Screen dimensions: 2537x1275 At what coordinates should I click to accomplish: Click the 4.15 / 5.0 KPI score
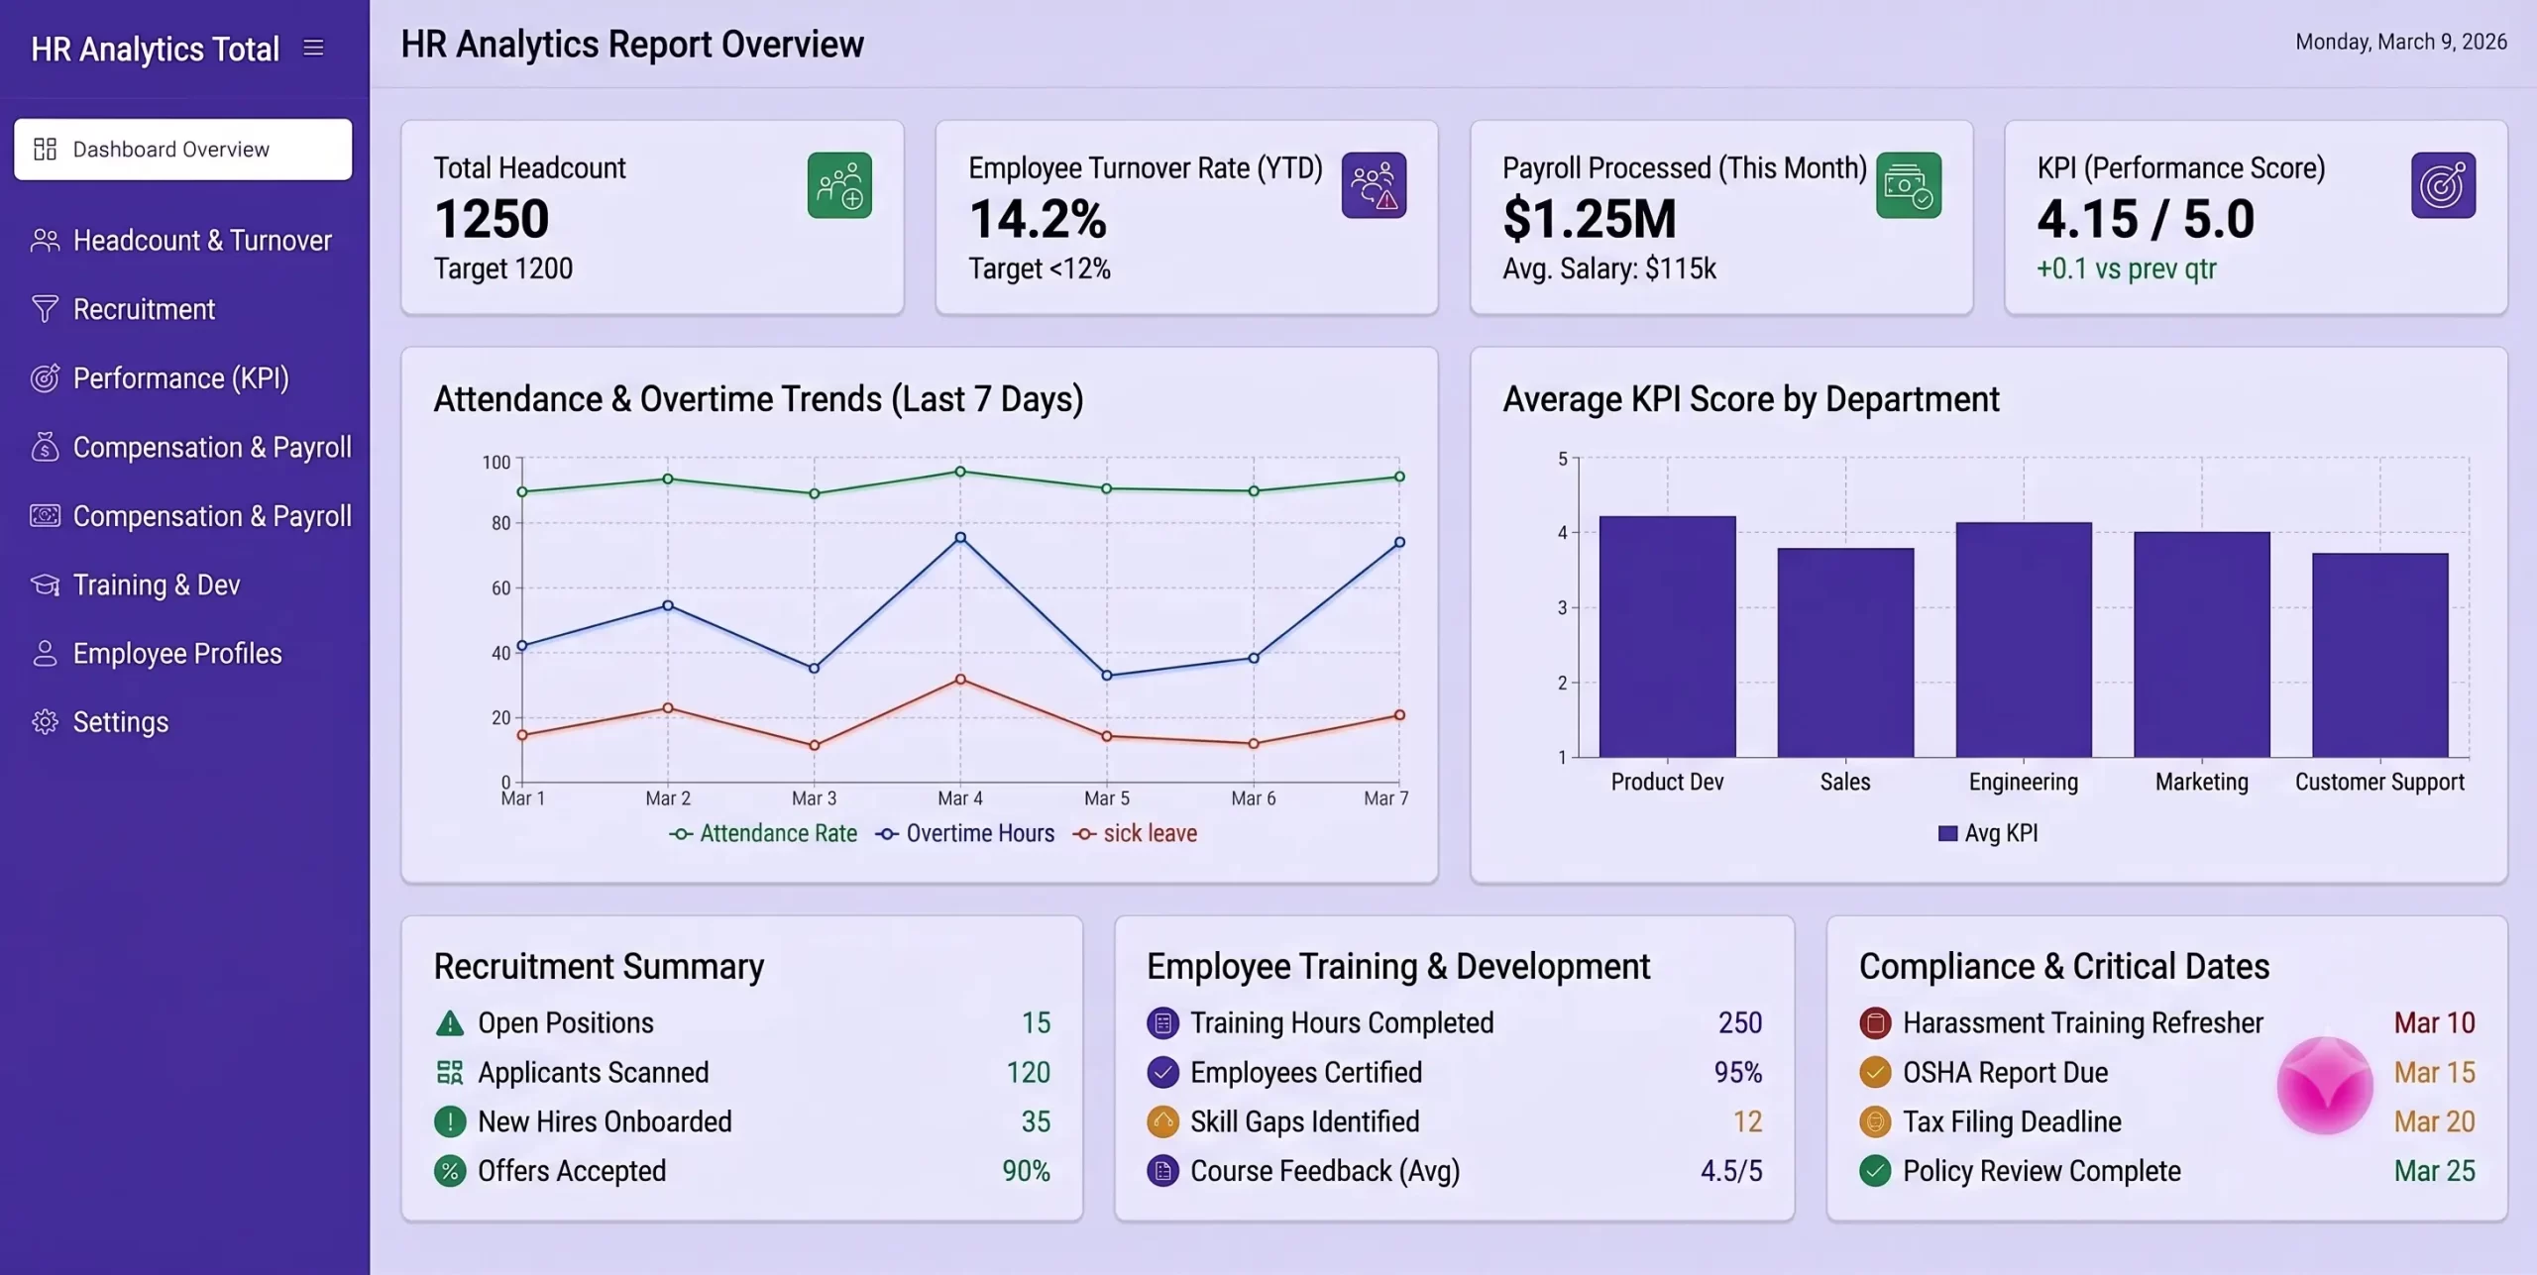(2146, 219)
